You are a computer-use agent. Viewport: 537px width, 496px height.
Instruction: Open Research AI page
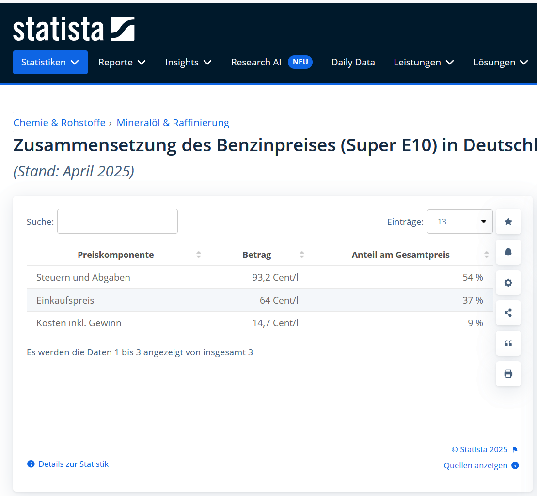pyautogui.click(x=256, y=63)
